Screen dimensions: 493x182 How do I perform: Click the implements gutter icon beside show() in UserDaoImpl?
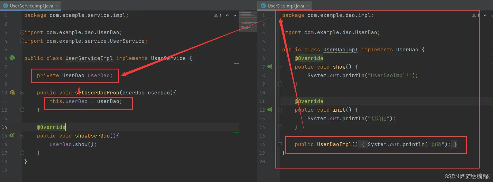[x=270, y=67]
